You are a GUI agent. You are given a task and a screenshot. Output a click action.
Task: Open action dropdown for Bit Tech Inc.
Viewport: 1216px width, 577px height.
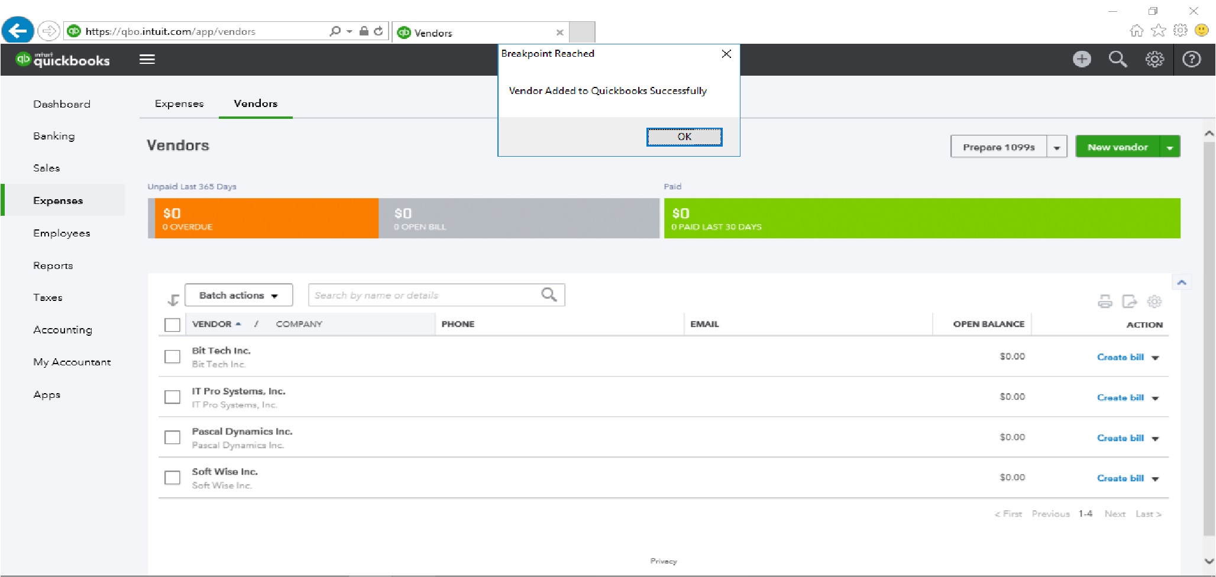[1155, 358]
